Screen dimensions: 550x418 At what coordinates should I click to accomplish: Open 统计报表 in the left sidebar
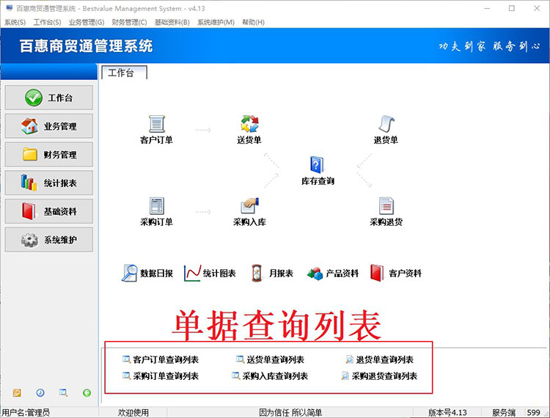(x=48, y=183)
